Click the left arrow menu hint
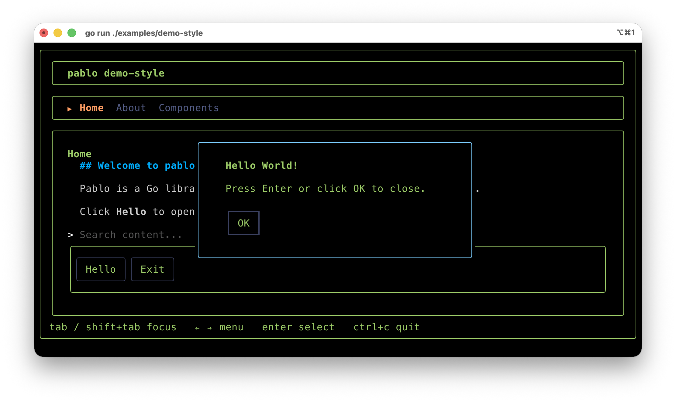The image size is (676, 402). pyautogui.click(x=197, y=328)
